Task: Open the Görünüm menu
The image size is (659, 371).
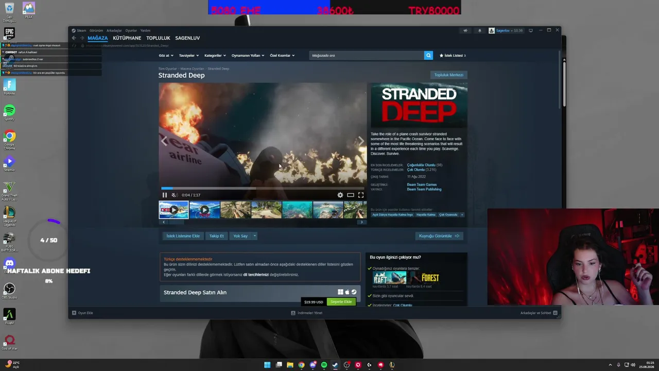Action: (x=96, y=30)
